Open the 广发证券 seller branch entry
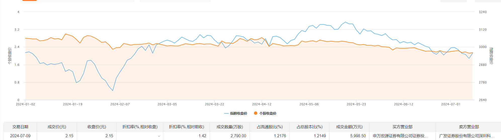 point(467,136)
